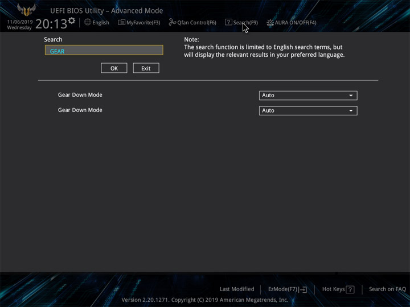
Task: Open the English language selector
Action: click(x=96, y=22)
